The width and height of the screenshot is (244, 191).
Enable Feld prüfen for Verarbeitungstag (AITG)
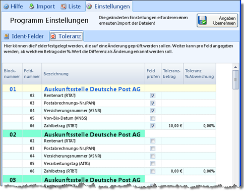pos(153,164)
